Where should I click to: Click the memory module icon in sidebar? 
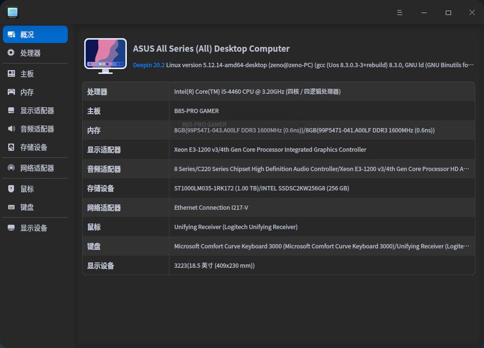click(x=12, y=92)
